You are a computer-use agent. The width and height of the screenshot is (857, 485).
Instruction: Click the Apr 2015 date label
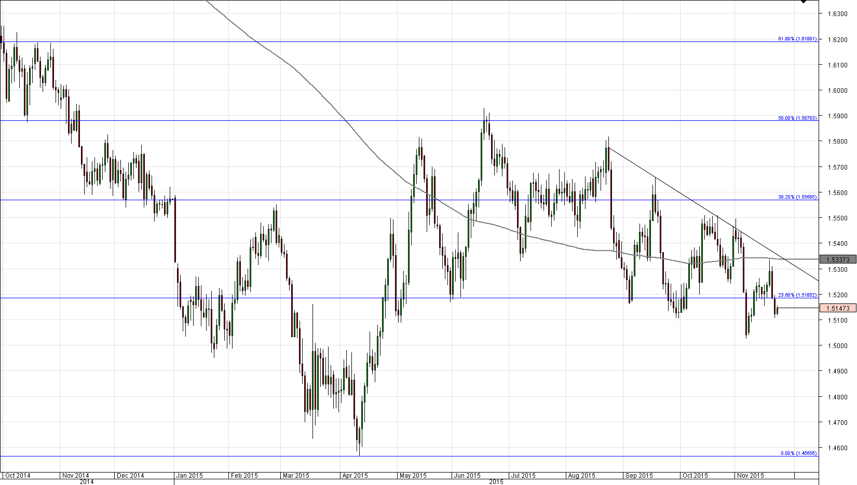355,476
